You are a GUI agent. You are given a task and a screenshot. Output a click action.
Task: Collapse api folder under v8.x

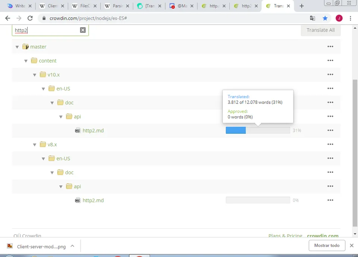61,187
